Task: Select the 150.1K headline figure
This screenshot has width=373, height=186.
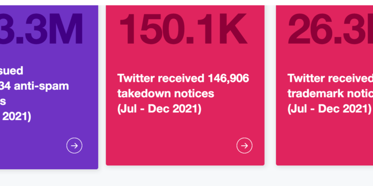Action: point(183,29)
